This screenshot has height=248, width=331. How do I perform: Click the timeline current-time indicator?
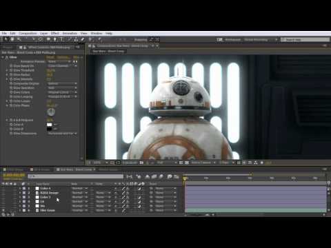[185, 178]
